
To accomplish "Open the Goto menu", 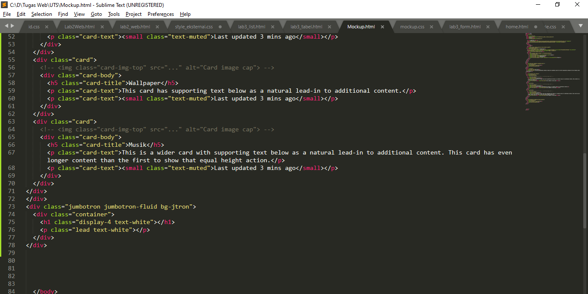I will tap(96, 14).
